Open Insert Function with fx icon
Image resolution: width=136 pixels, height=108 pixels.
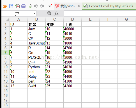click(x=56, y=13)
